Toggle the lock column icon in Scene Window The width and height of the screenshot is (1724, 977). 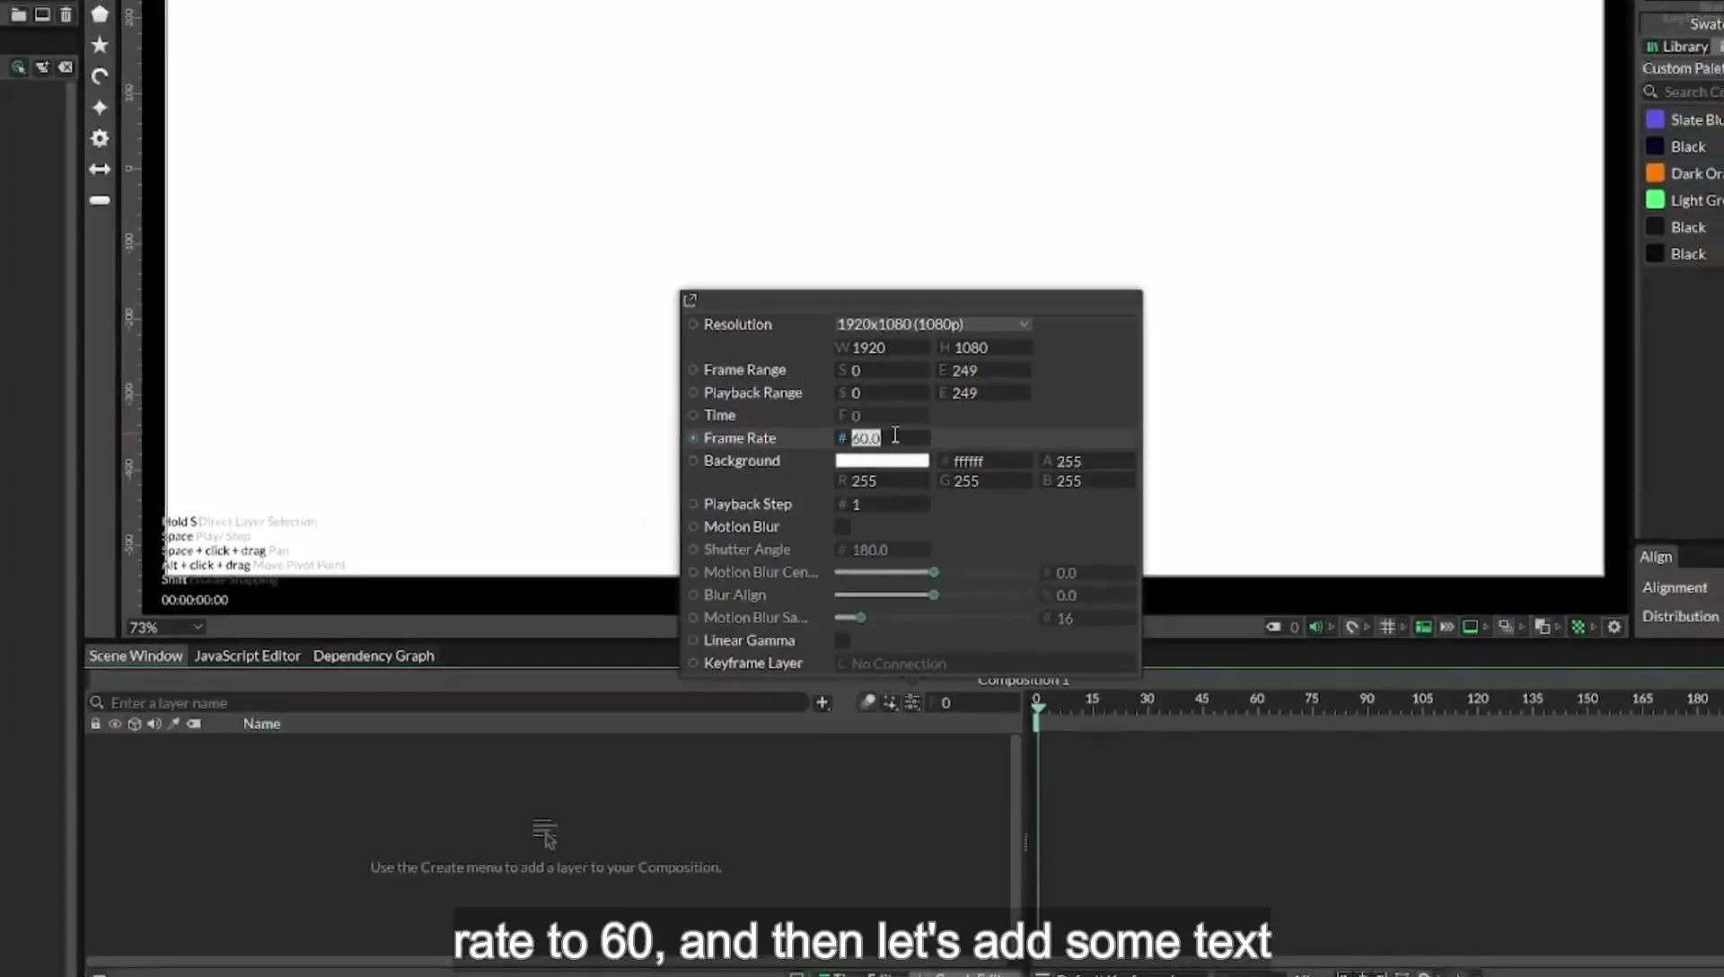point(95,724)
